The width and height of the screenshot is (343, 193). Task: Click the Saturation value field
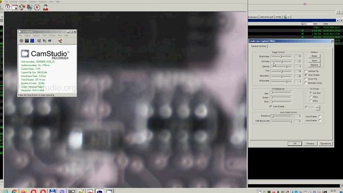pyautogui.click(x=298, y=76)
